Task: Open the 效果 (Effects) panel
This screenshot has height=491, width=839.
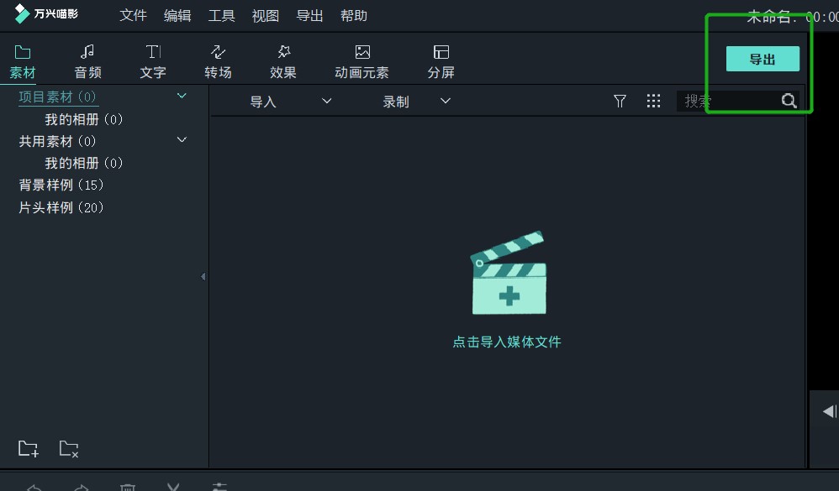Action: pos(282,60)
